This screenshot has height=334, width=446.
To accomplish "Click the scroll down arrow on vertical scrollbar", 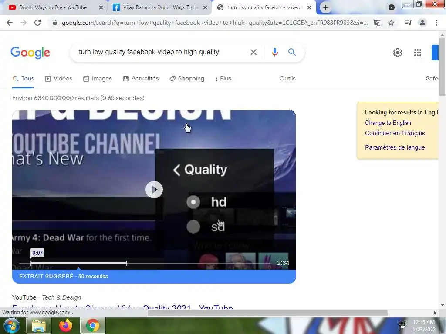I will click(x=443, y=305).
